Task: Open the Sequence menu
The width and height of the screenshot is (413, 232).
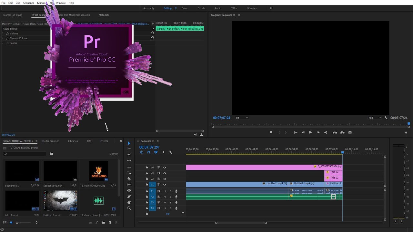Action: point(29,3)
